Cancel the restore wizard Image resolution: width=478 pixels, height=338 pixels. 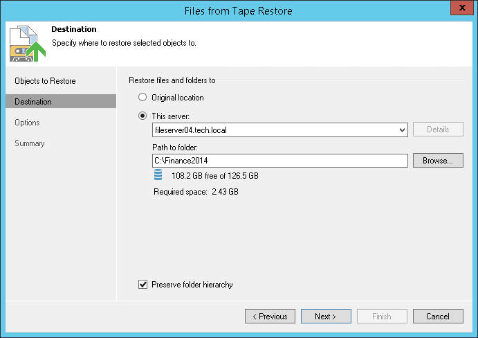pos(438,317)
